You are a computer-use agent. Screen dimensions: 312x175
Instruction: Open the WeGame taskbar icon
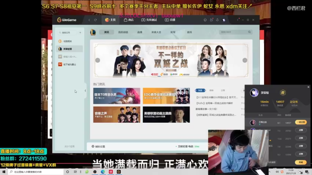pos(119,172)
